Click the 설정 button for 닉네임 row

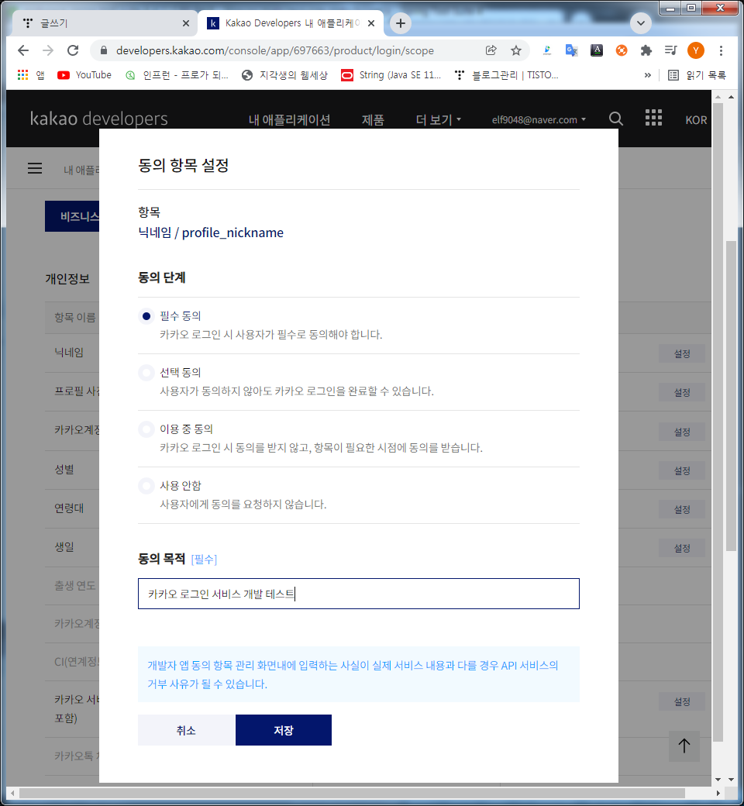pyautogui.click(x=682, y=353)
